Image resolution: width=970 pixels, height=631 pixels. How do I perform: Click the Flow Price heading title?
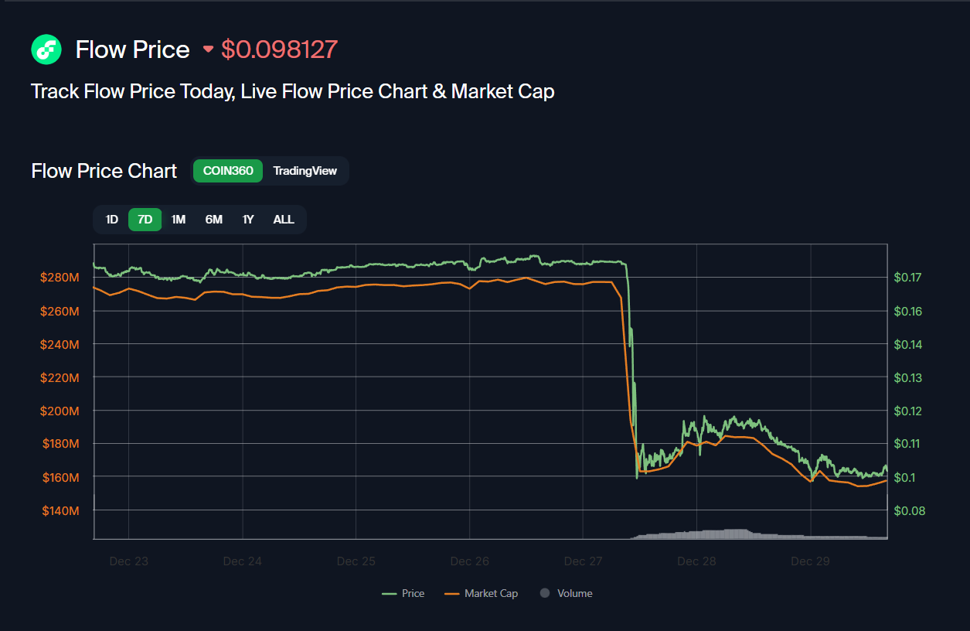coord(132,49)
